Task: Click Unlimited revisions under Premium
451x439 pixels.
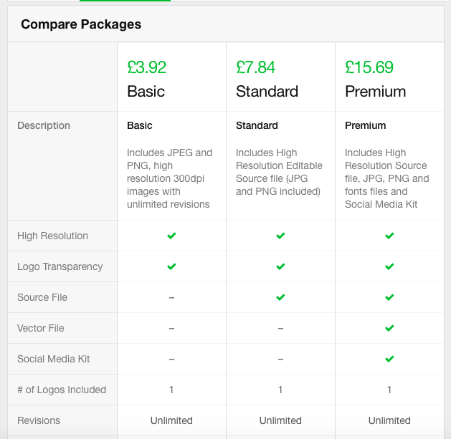Action: 389,420
